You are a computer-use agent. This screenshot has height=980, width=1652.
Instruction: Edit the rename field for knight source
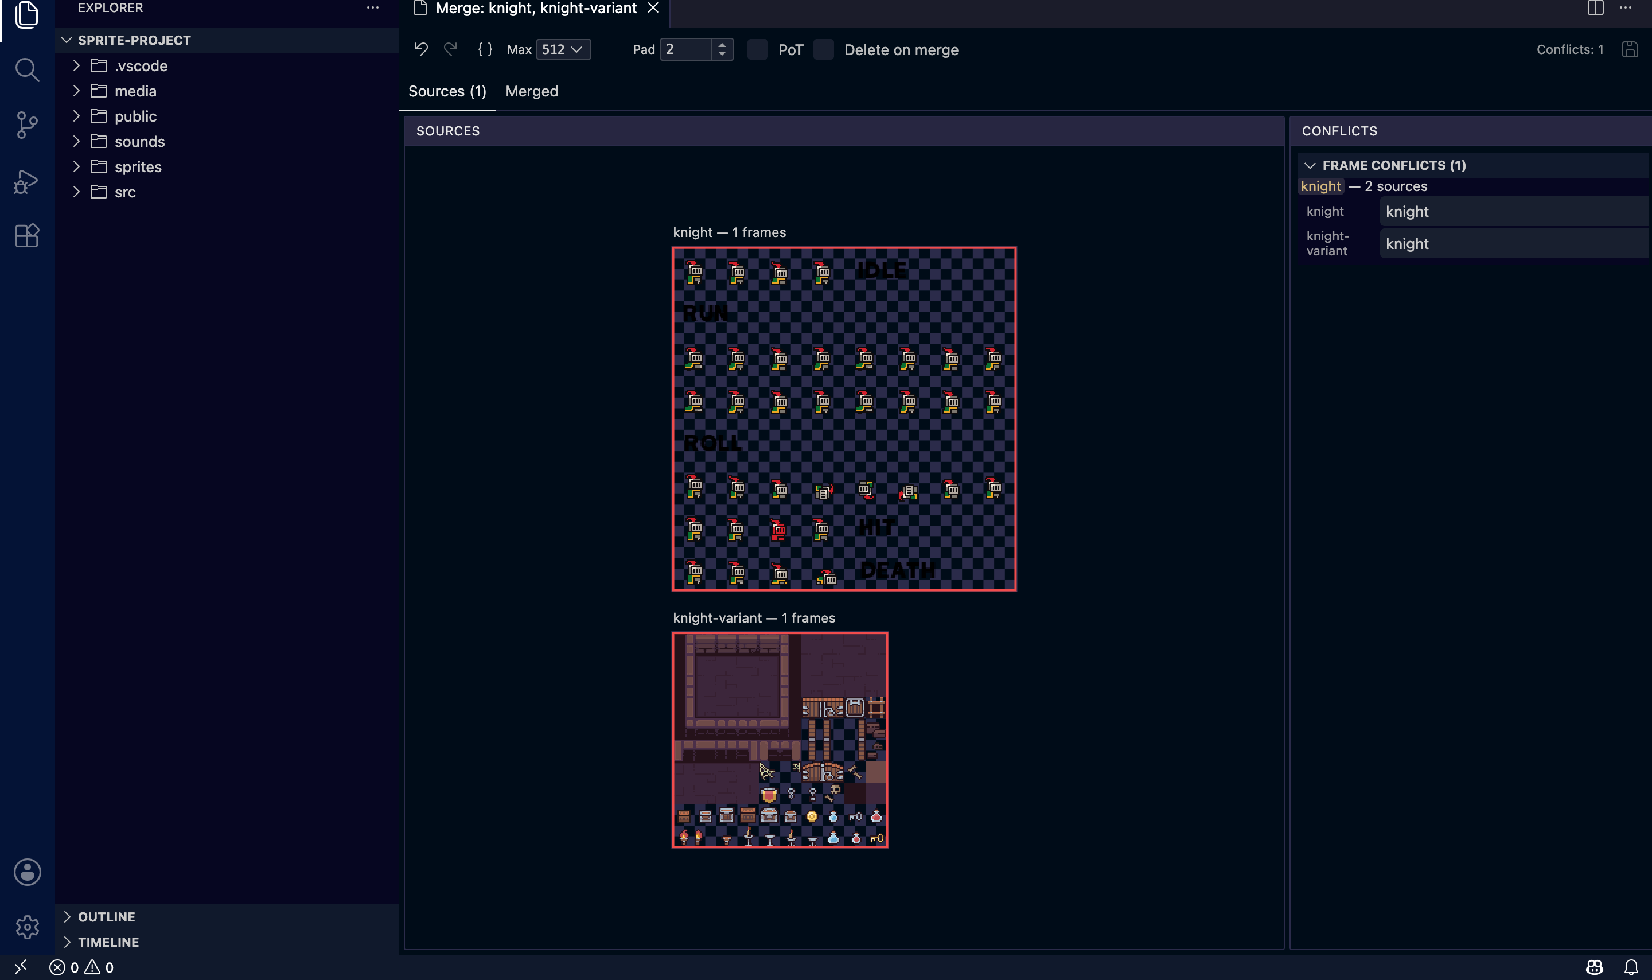pos(1514,211)
